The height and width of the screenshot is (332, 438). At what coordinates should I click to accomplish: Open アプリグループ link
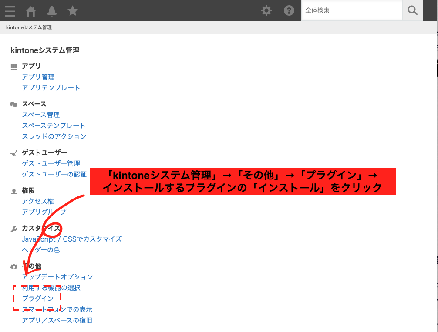pyautogui.click(x=44, y=212)
